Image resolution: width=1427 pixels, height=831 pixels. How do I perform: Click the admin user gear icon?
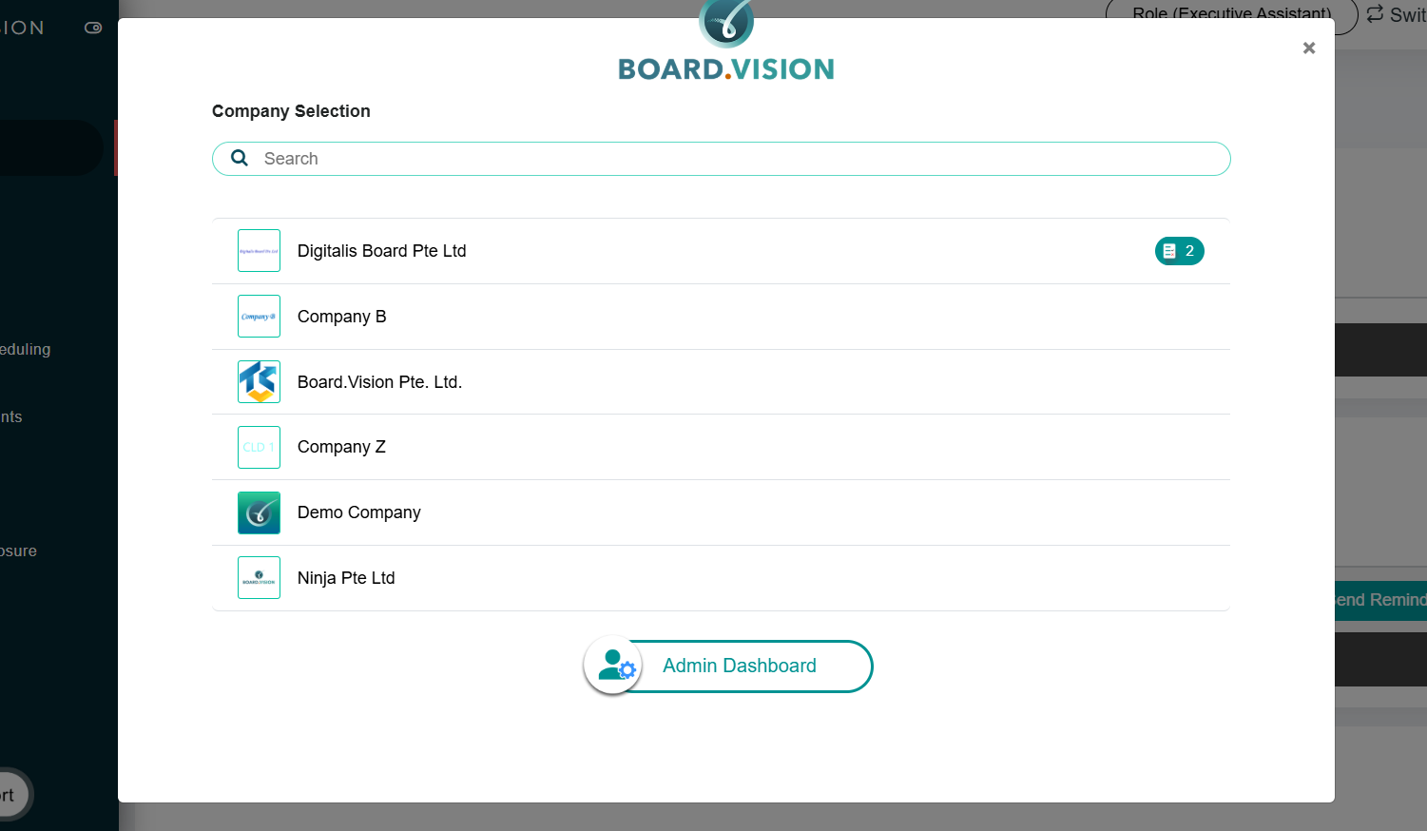click(614, 666)
